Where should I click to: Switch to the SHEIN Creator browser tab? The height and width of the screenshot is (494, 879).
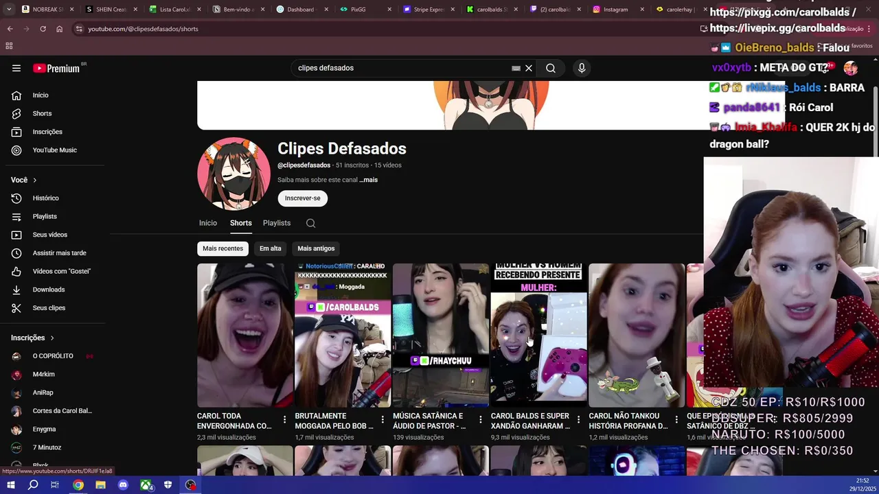pos(110,10)
